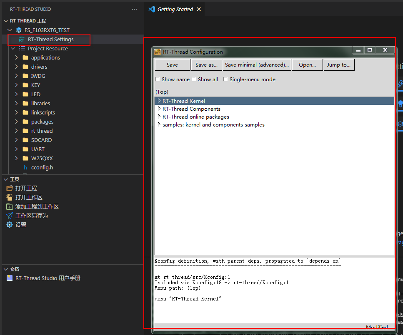Collapse the 工具 section
Screen dimensions: 403x335
click(x=6, y=179)
